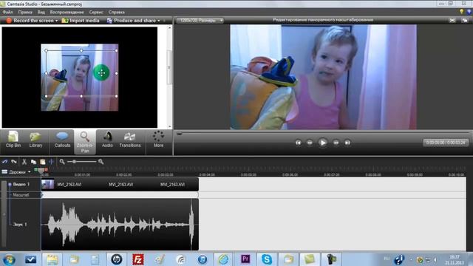The image size is (473, 266).
Task: Open the Сервис menu
Action: click(x=96, y=12)
